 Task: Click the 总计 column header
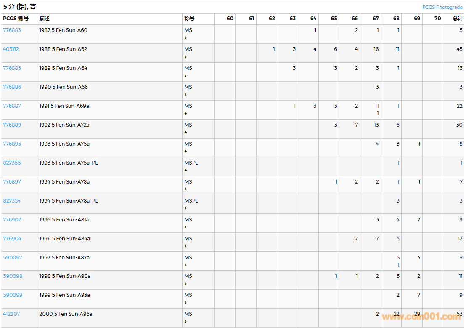pos(457,19)
